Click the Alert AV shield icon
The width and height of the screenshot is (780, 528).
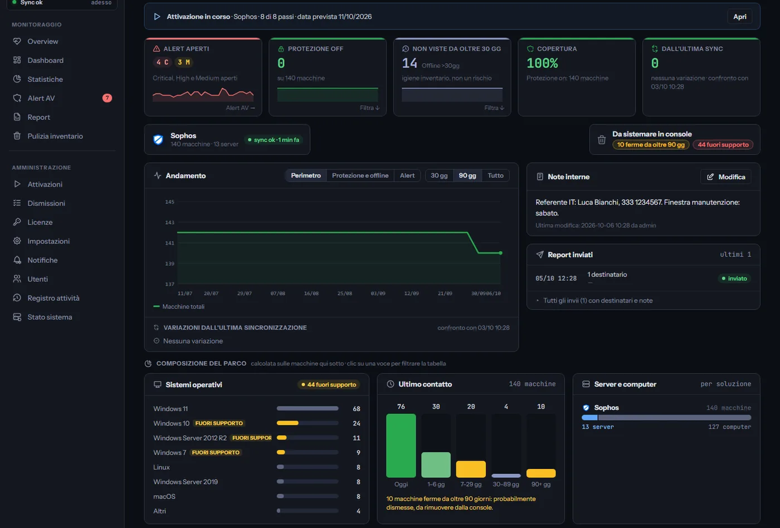17,98
